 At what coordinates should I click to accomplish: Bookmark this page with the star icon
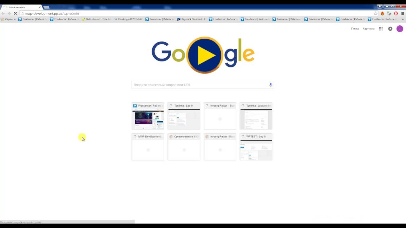pos(376,14)
